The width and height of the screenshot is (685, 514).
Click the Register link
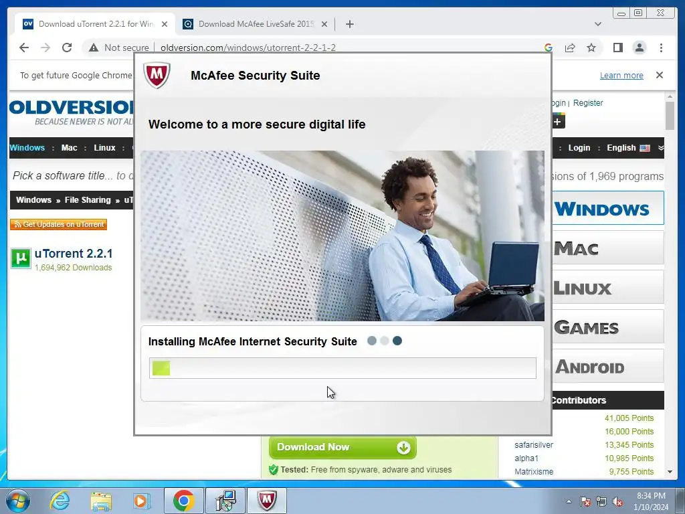tap(587, 102)
